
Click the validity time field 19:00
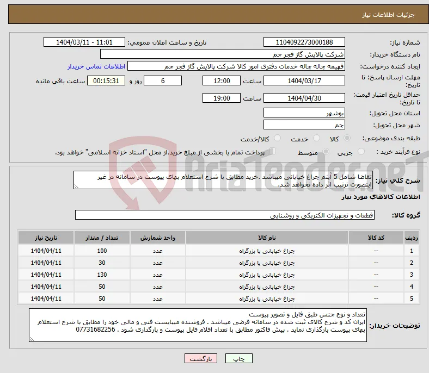click(222, 98)
